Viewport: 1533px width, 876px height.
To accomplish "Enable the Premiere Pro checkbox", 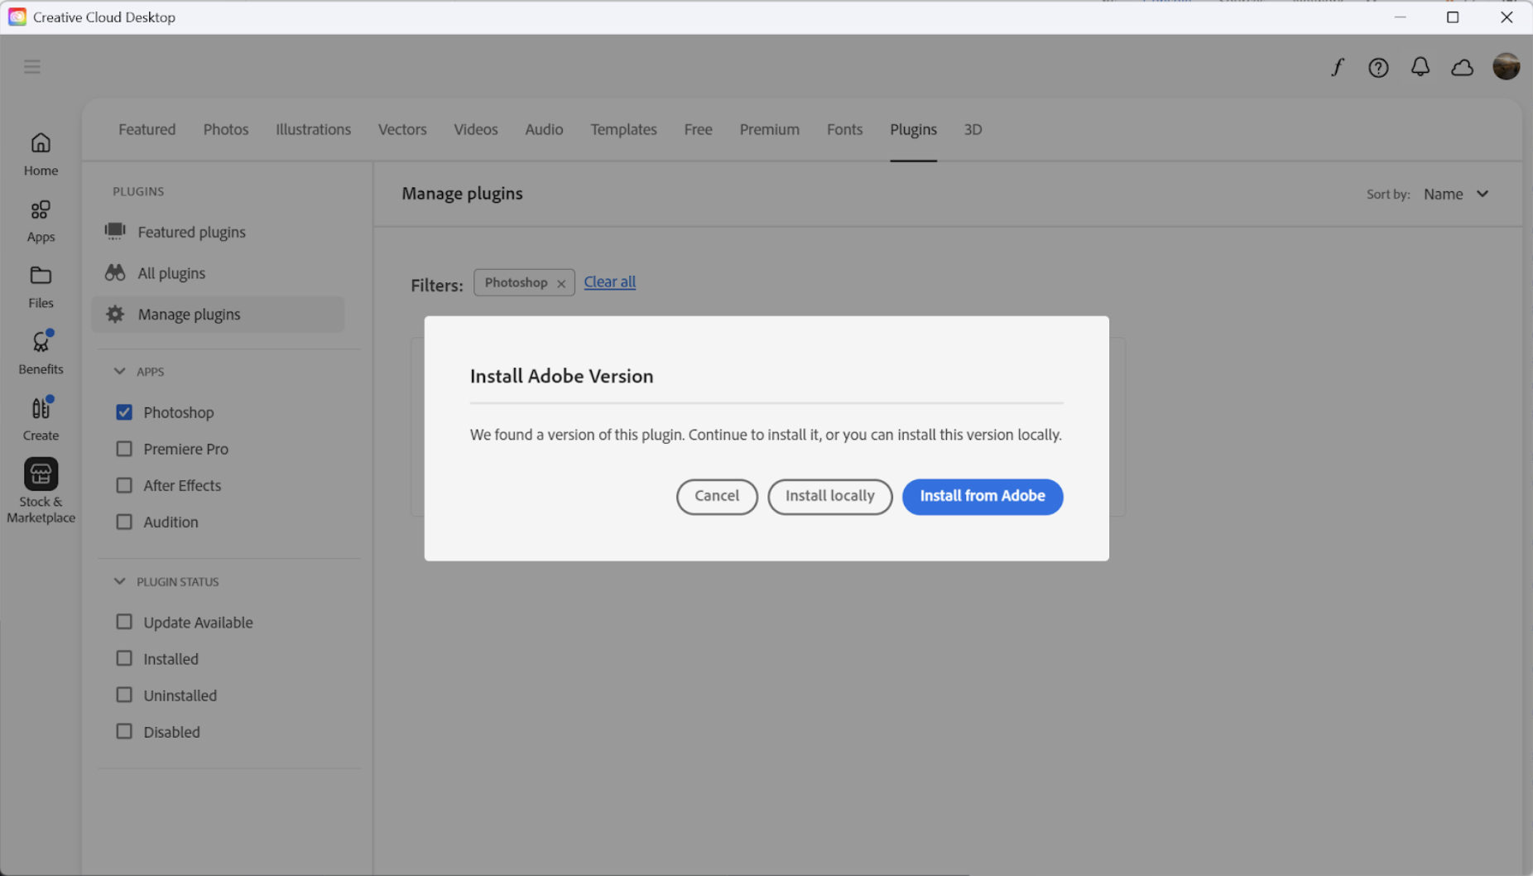I will tap(124, 449).
